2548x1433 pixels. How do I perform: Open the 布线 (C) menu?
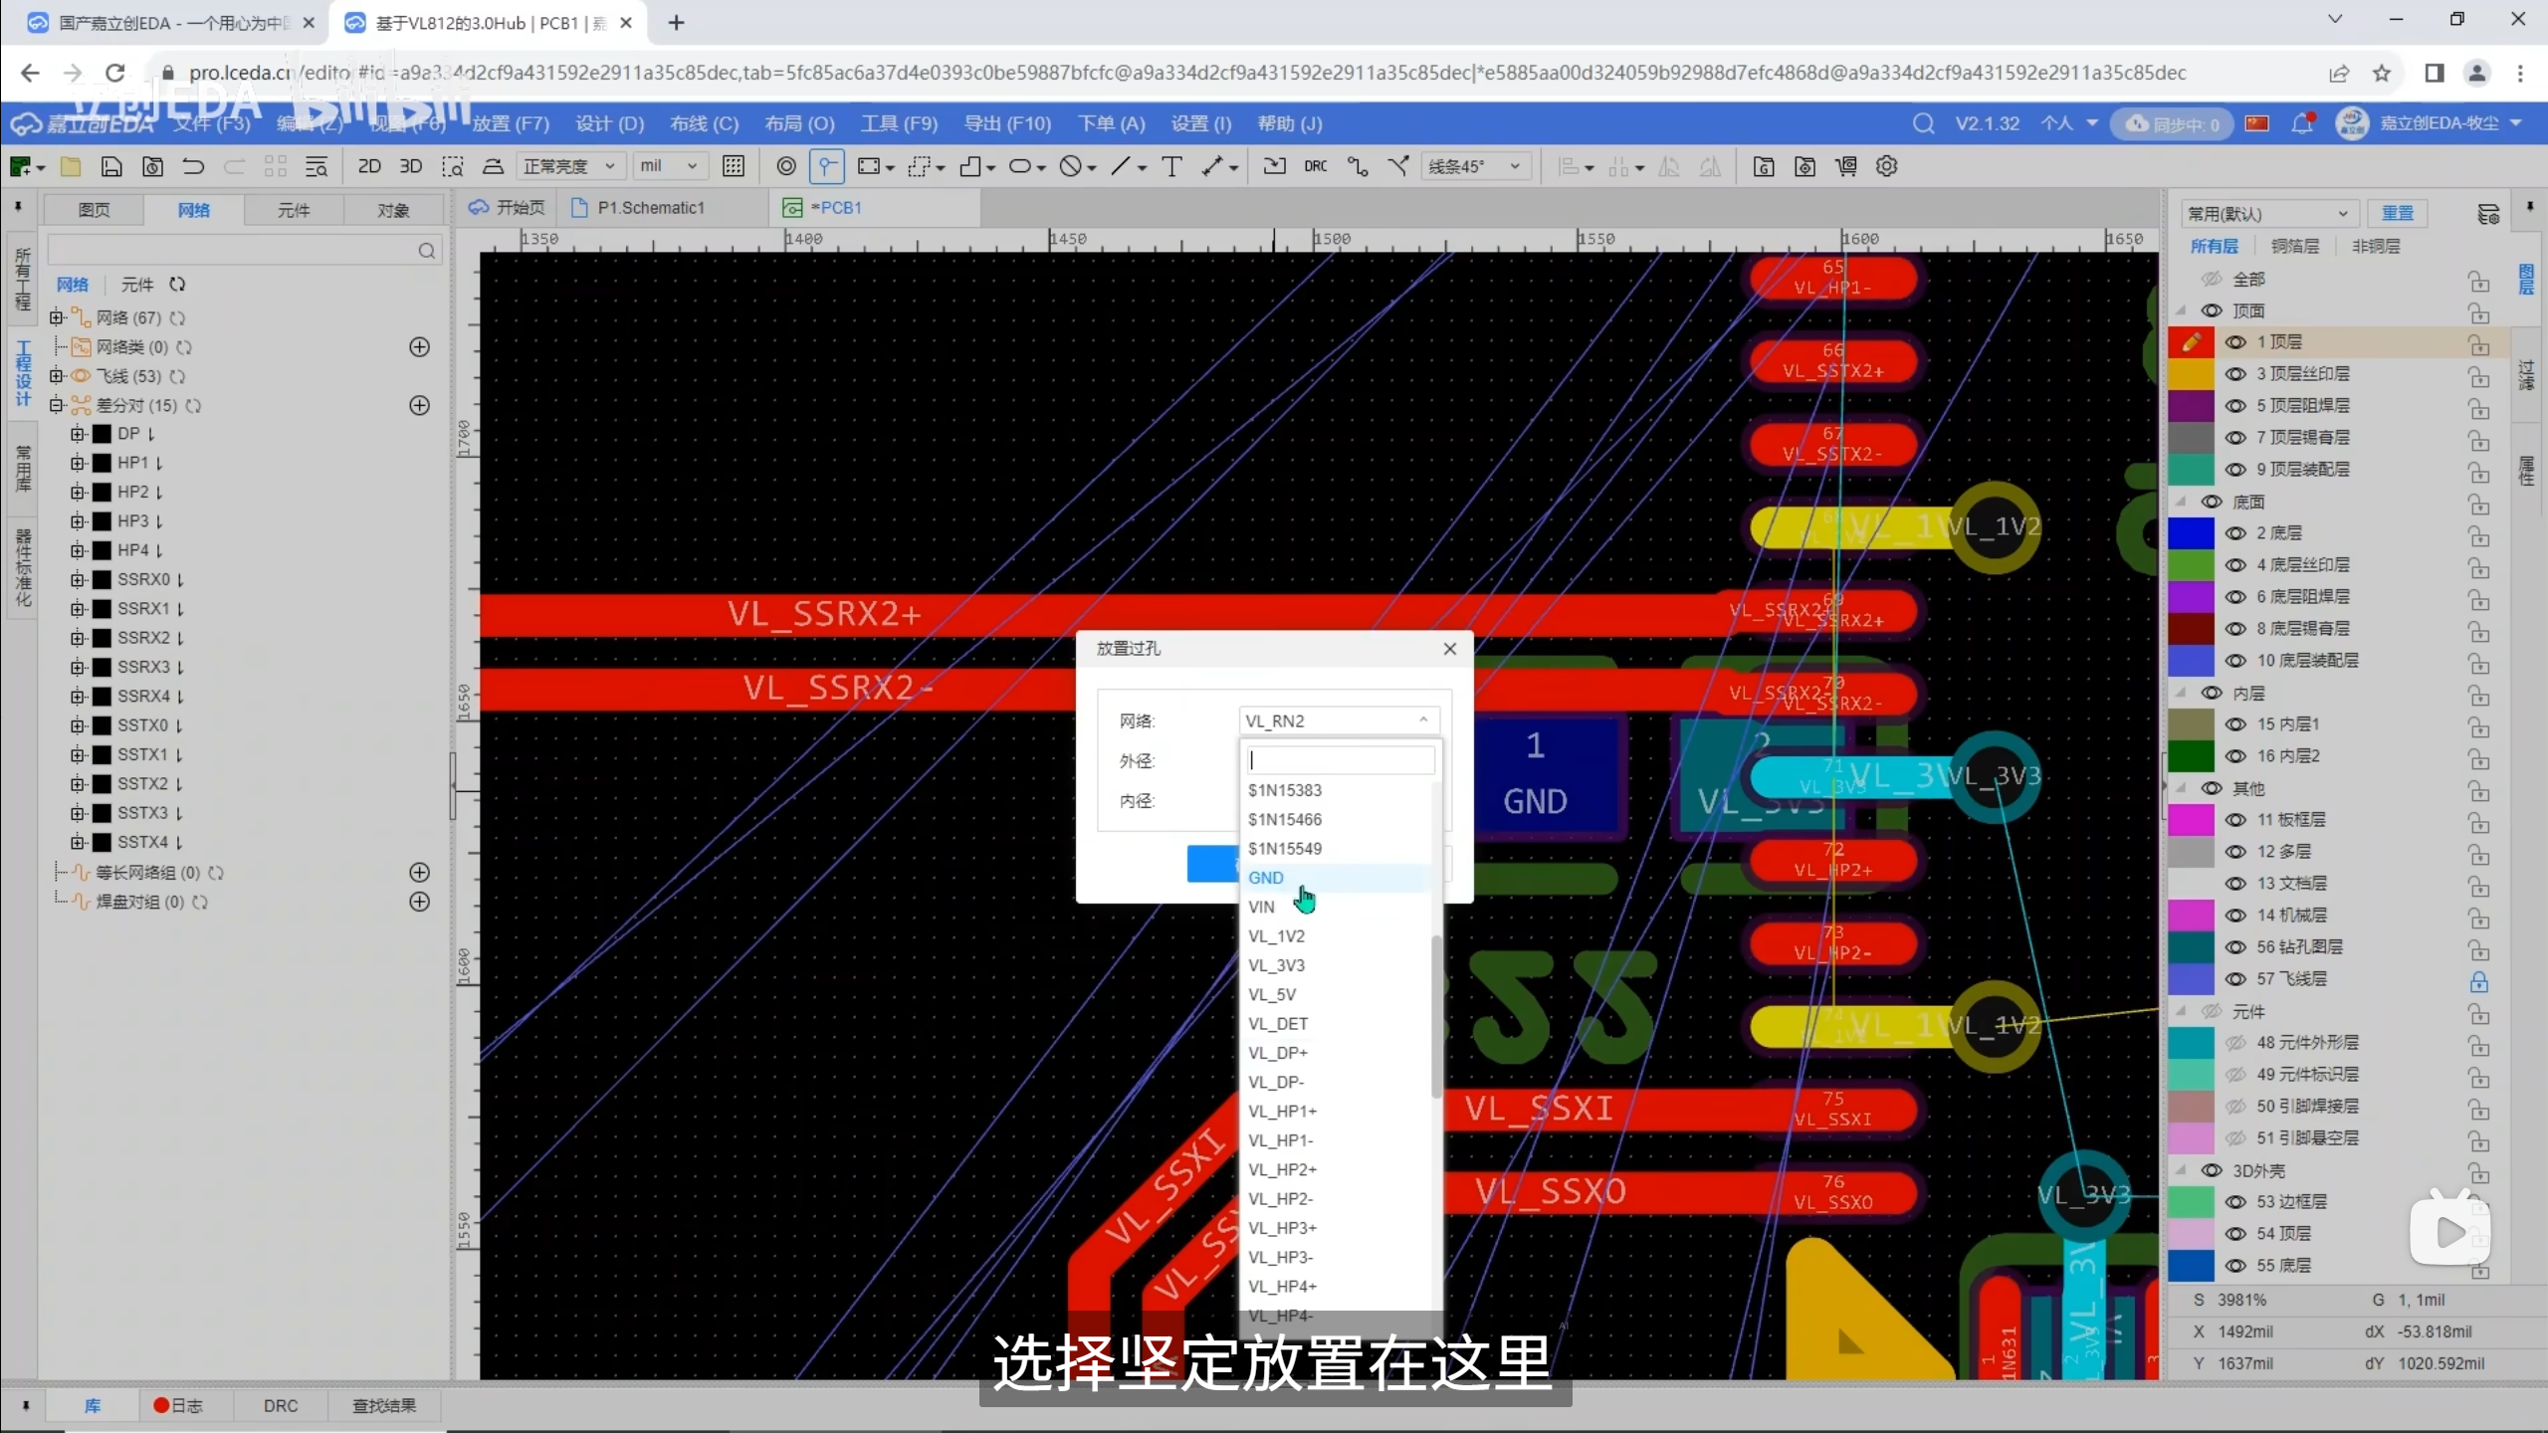tap(704, 124)
